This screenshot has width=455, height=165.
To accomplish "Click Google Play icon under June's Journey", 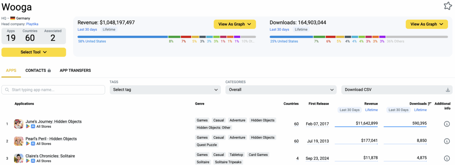I will point(28,127).
